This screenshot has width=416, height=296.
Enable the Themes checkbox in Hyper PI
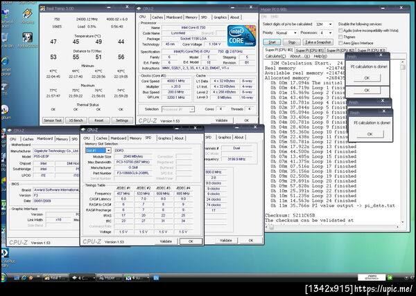[x=340, y=37]
